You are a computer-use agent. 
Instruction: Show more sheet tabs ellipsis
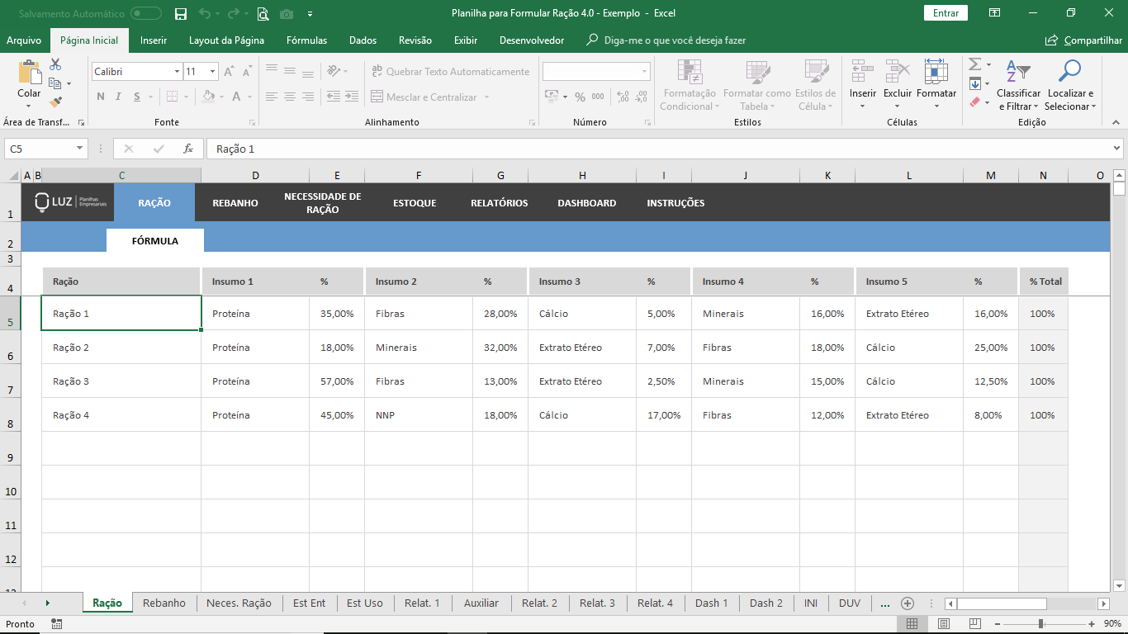[x=884, y=603]
